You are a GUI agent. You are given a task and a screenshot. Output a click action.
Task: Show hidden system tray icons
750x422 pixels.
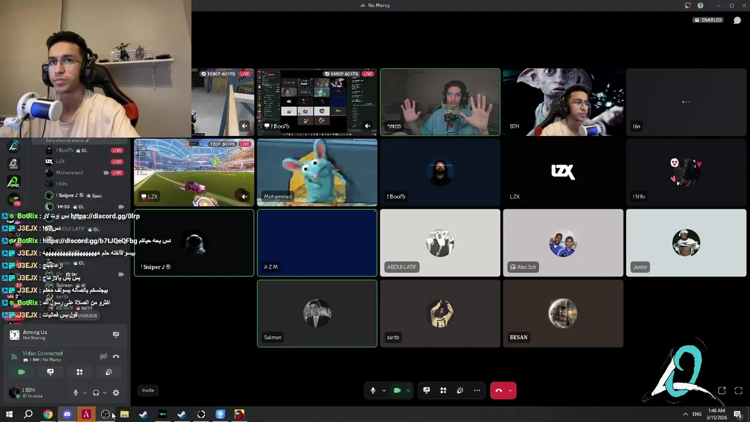[685, 414]
